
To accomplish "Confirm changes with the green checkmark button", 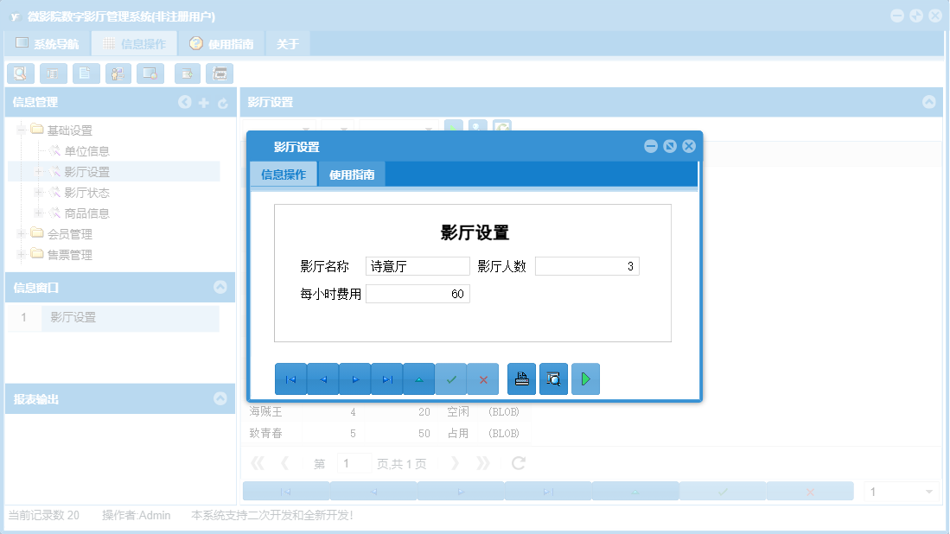I will pyautogui.click(x=450, y=378).
